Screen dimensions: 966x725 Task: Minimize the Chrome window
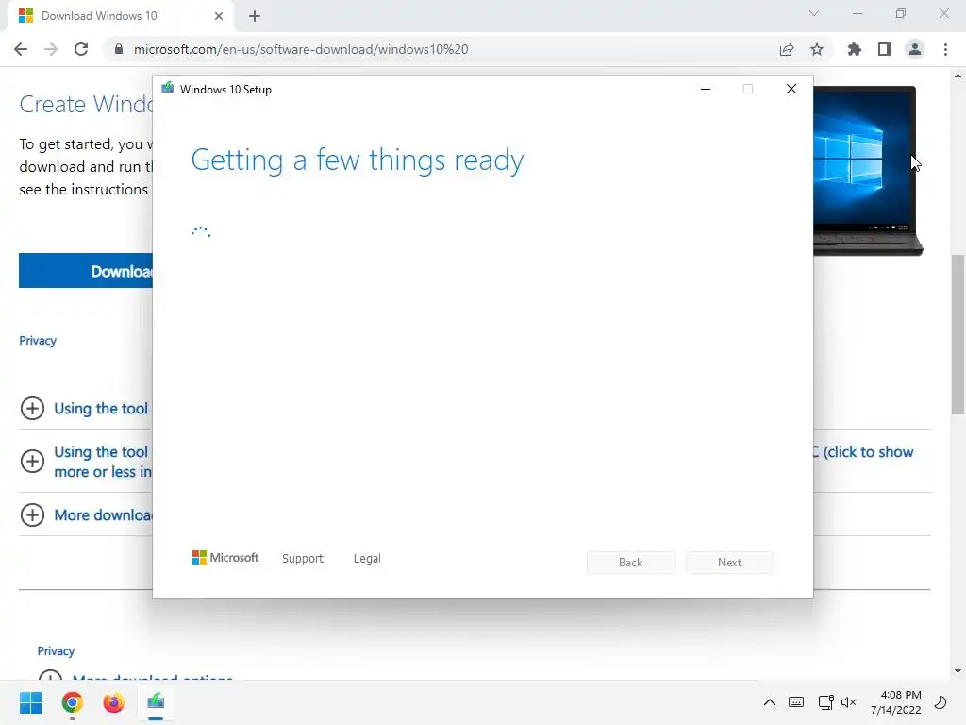857,13
